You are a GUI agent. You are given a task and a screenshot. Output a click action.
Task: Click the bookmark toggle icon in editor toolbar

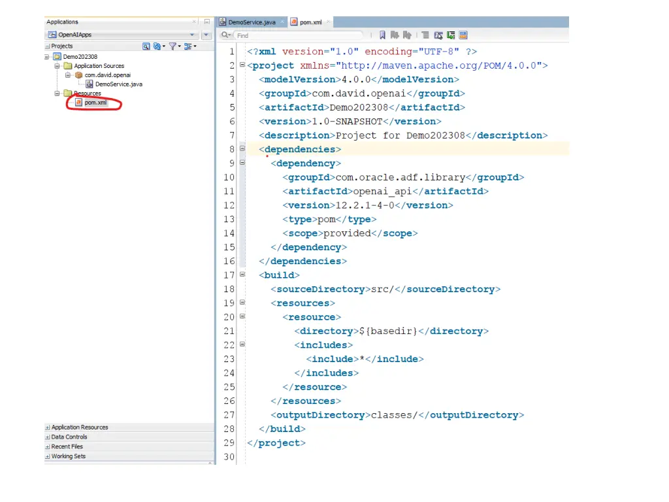382,35
